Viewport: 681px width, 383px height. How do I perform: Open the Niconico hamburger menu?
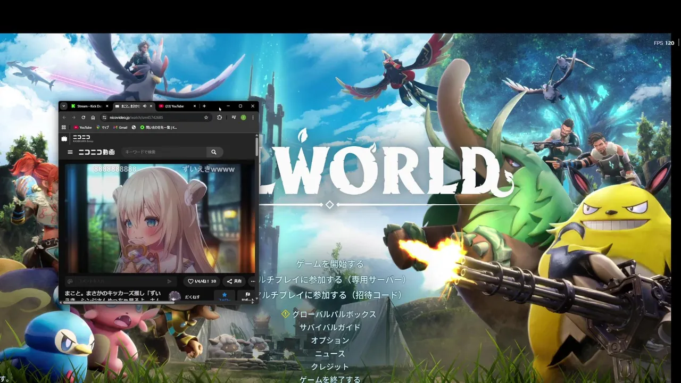coord(70,152)
